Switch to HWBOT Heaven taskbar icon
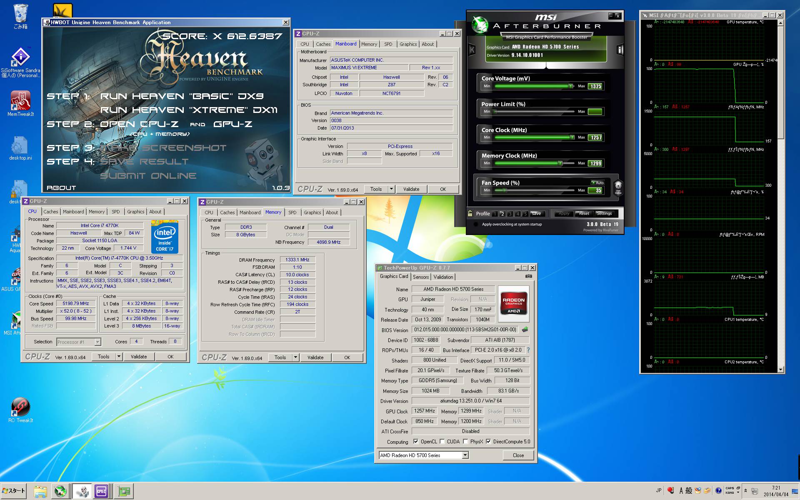This screenshot has width=800, height=500. (82, 491)
